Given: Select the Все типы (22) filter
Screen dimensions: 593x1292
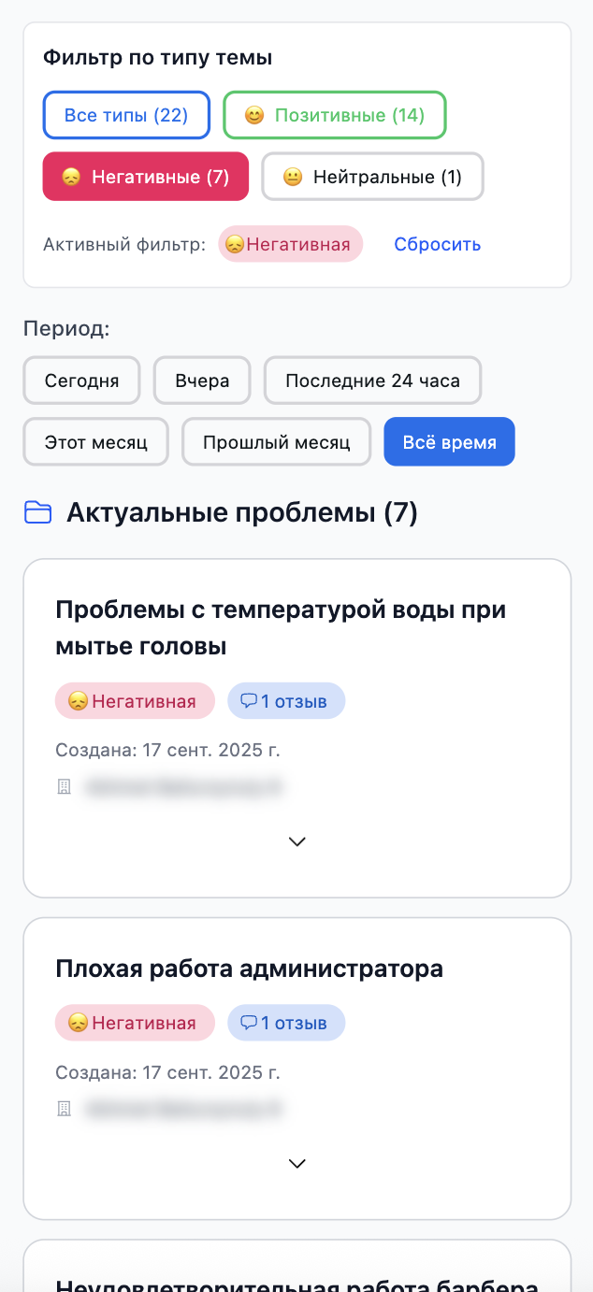Looking at the screenshot, I should pos(126,114).
